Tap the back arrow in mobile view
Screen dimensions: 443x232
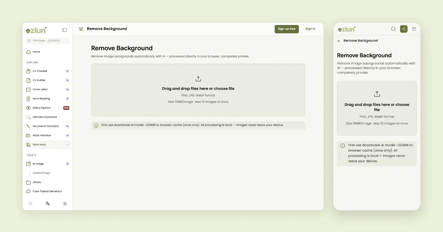(339, 41)
